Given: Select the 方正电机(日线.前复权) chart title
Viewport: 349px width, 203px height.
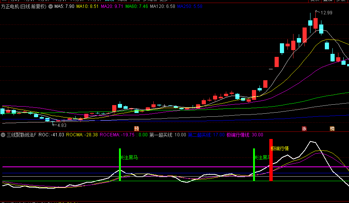Looking at the screenshot, I should pos(24,6).
